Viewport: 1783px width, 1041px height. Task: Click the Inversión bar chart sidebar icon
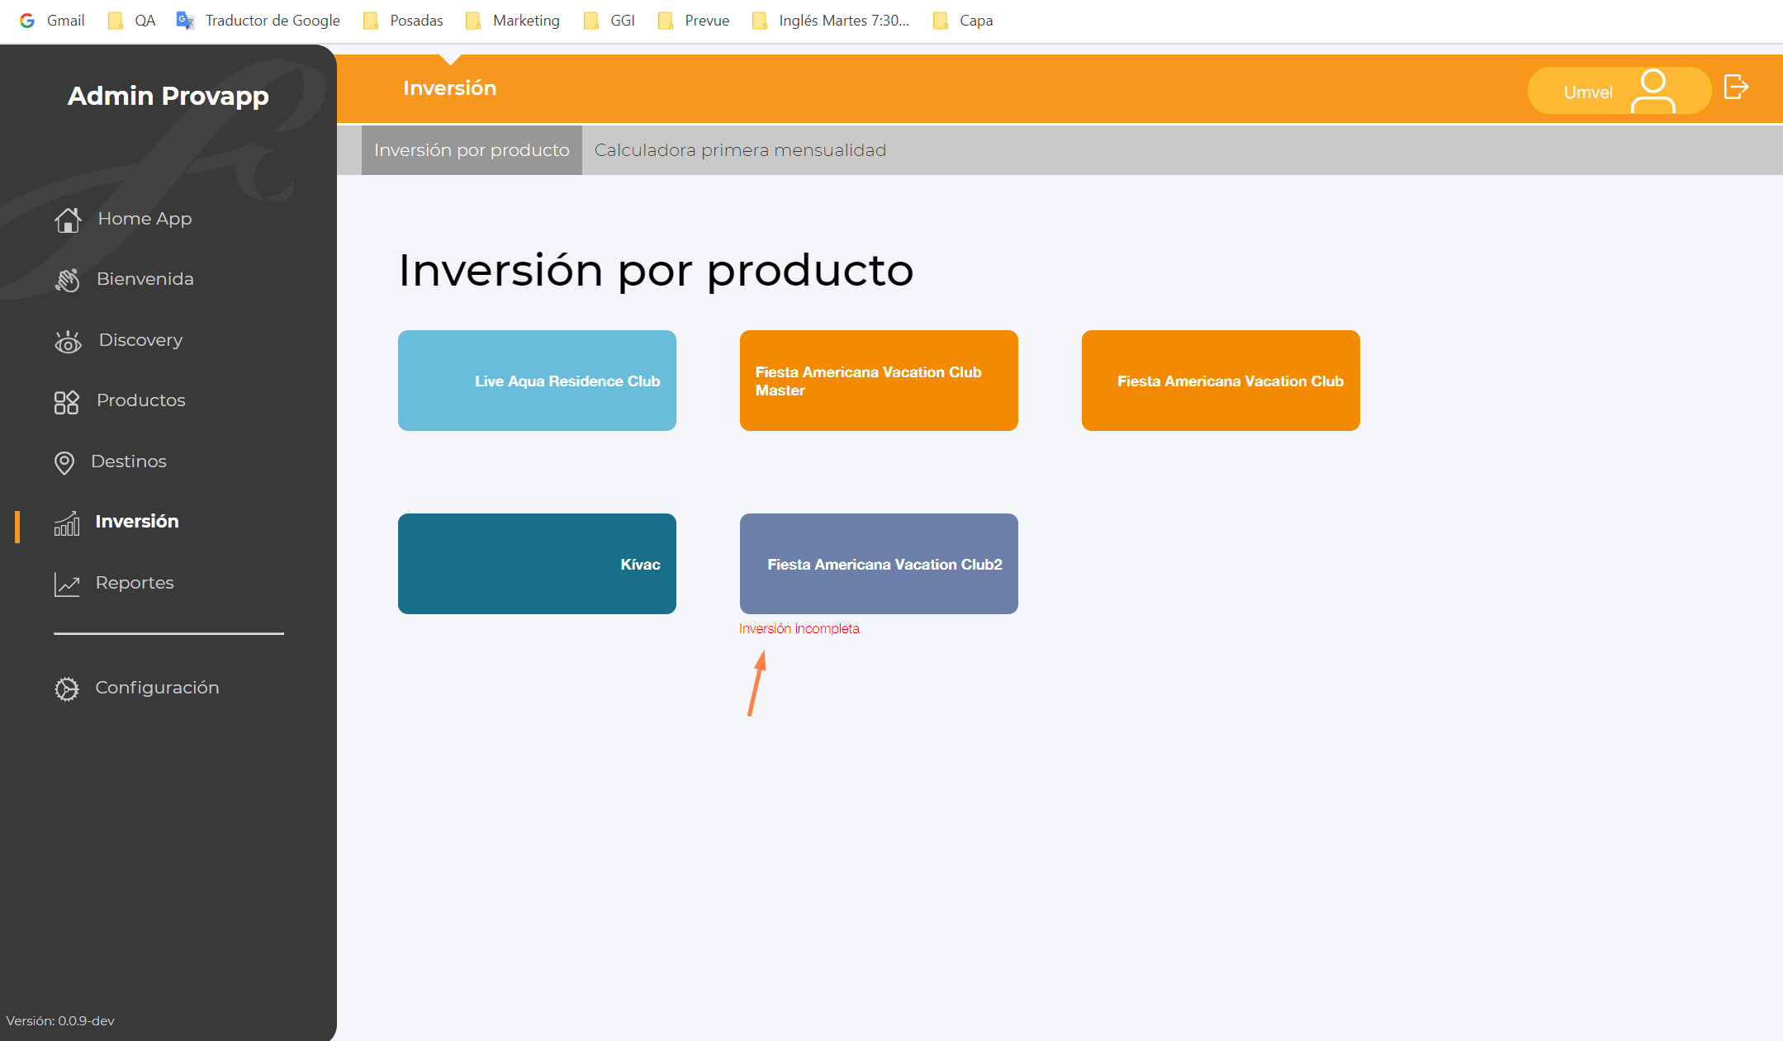point(67,523)
